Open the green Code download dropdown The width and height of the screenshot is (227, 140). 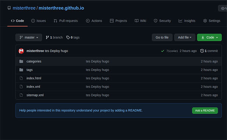point(209,37)
